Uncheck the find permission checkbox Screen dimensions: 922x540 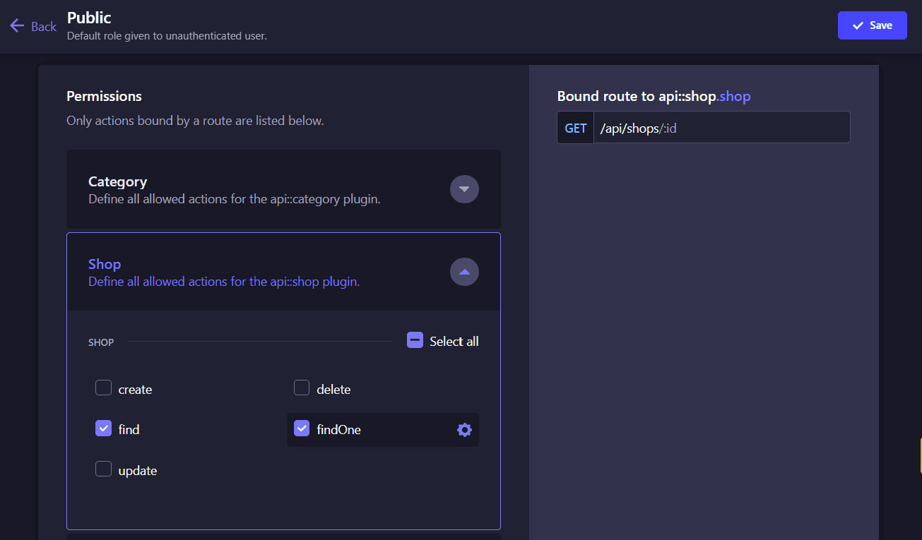pos(104,428)
